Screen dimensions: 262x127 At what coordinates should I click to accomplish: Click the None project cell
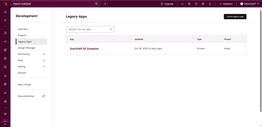[227, 48]
